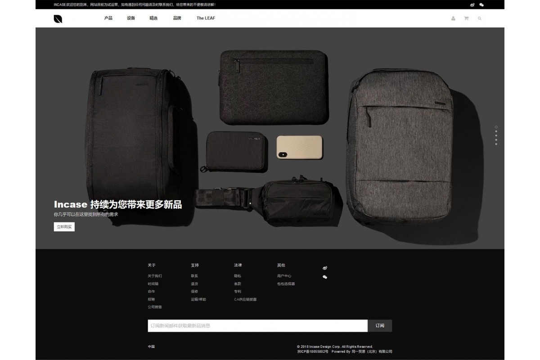The image size is (540, 360).
Task: Open The LEAF menu item
Action: pyautogui.click(x=206, y=18)
